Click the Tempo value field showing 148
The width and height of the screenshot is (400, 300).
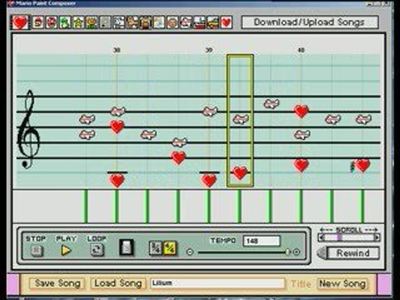tap(262, 240)
